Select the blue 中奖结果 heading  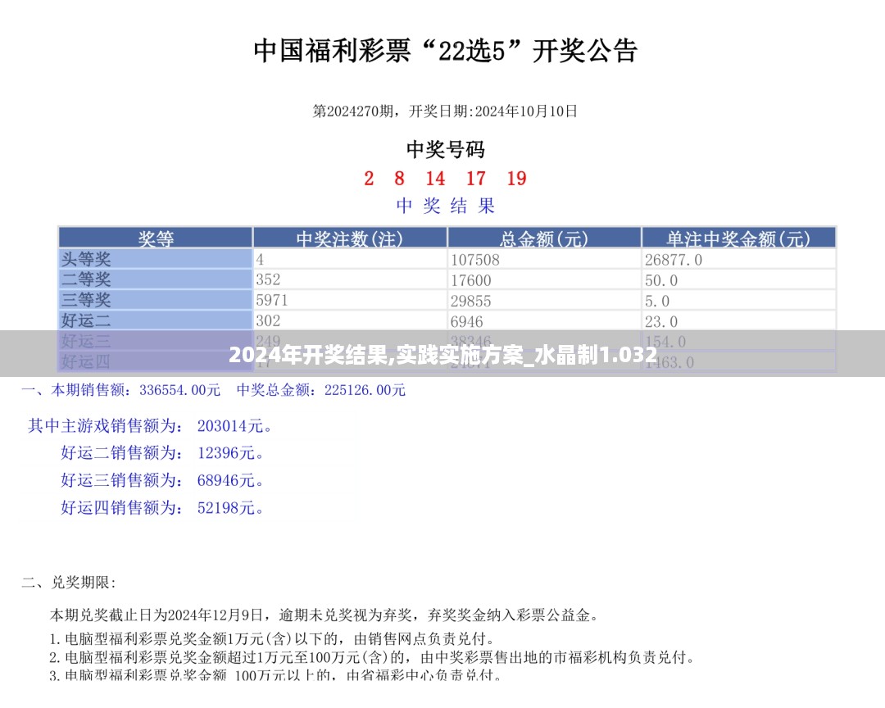[x=445, y=206]
